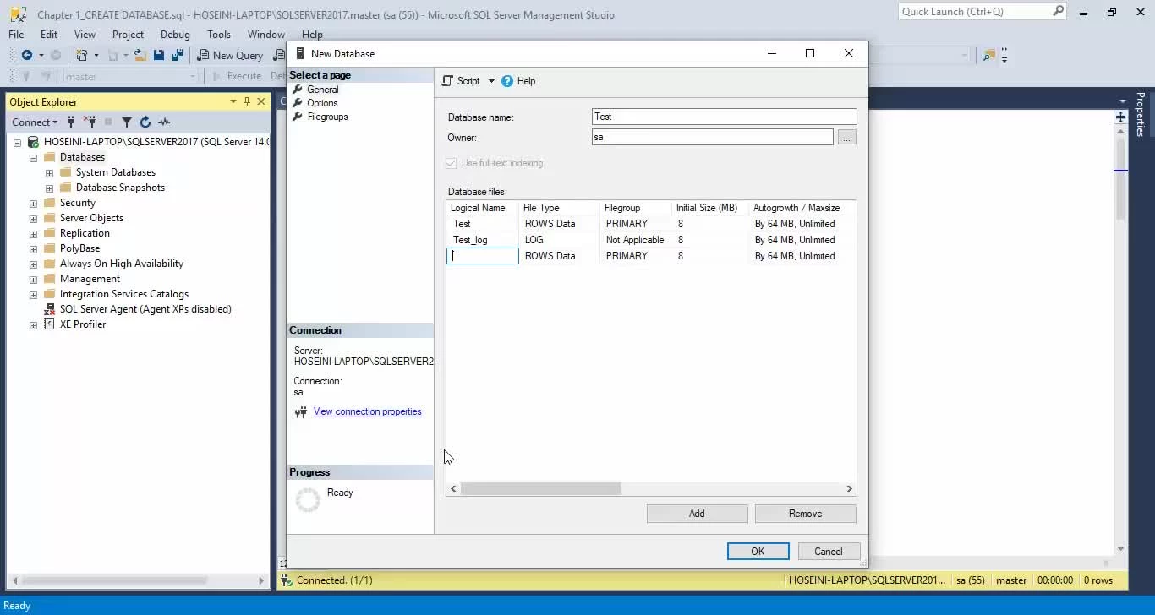The height and width of the screenshot is (615, 1155).
Task: Click the LOG file type cell
Action: 559,240
